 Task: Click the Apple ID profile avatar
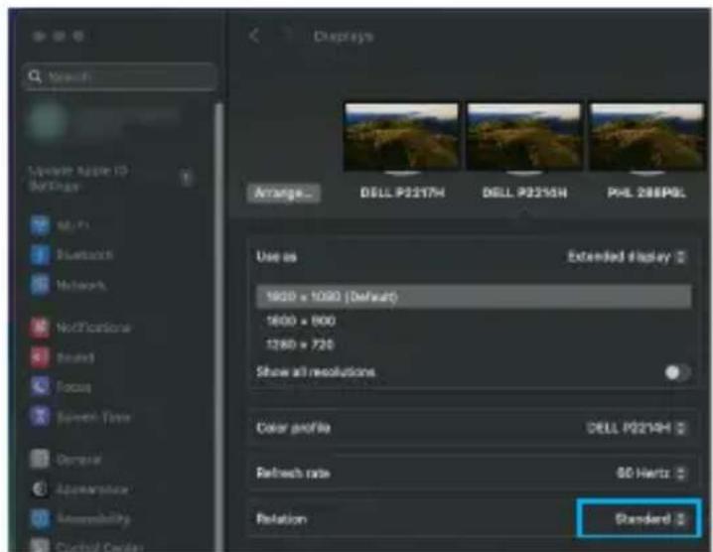(47, 121)
